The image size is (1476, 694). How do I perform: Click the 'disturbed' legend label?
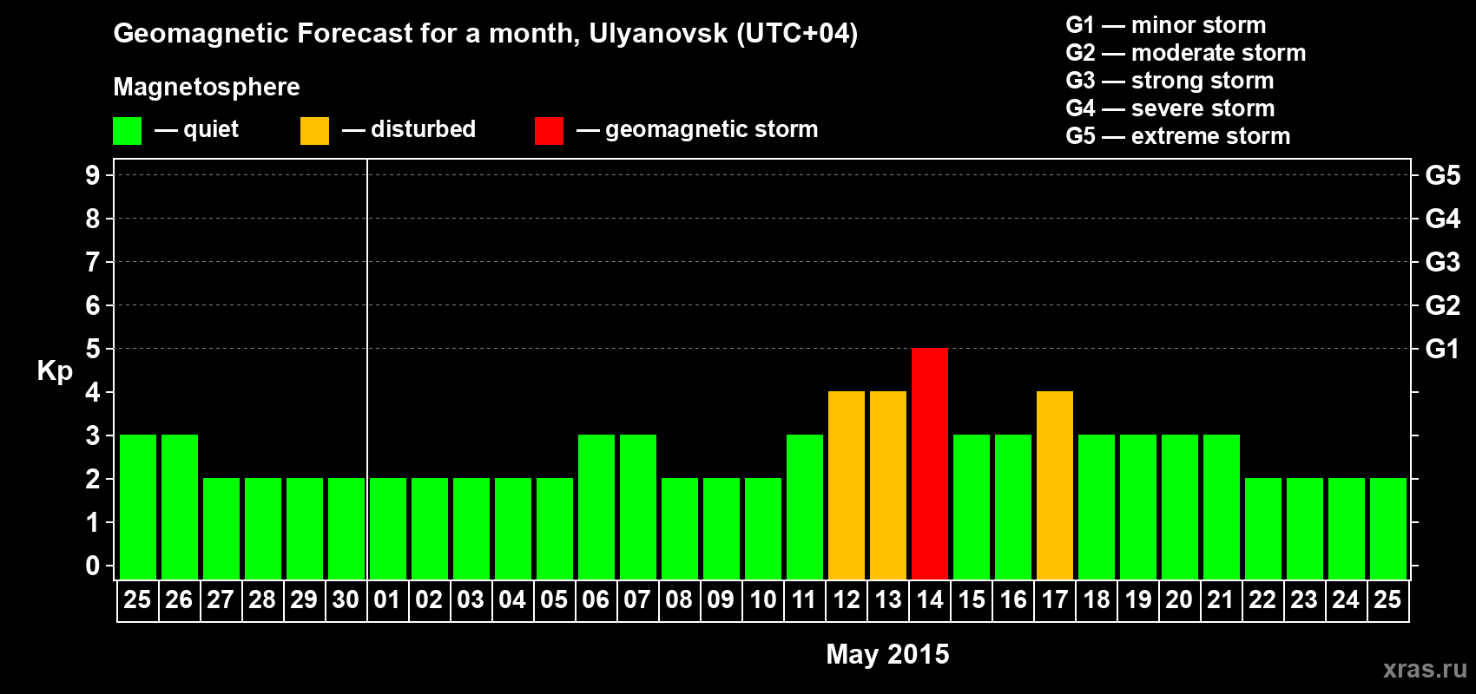tap(423, 129)
